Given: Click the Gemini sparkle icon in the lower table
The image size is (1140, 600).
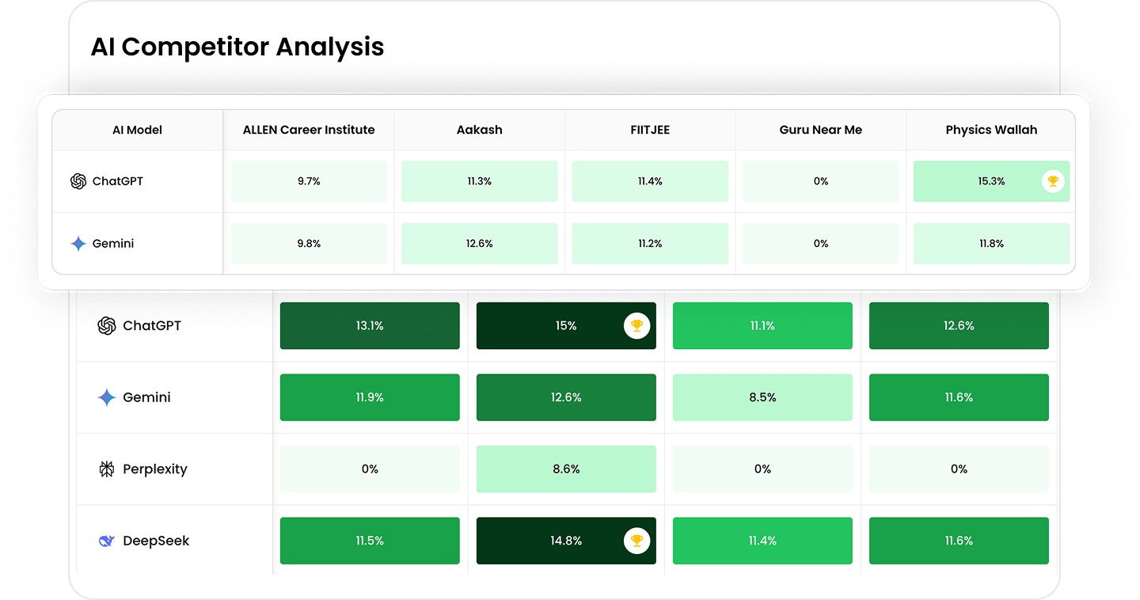Looking at the screenshot, I should (106, 397).
